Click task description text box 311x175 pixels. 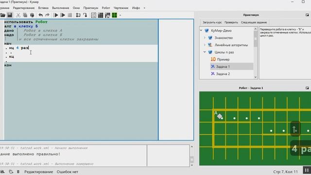click(285, 53)
